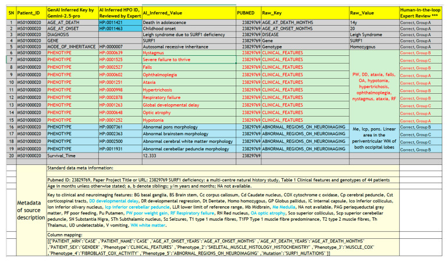Select the merged clinical features raw value cell
447x261 pixels.
374,87
